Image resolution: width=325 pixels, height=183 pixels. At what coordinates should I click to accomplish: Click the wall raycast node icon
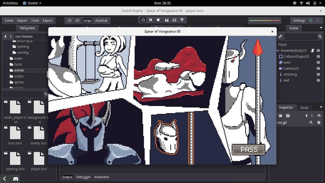[x=281, y=80]
